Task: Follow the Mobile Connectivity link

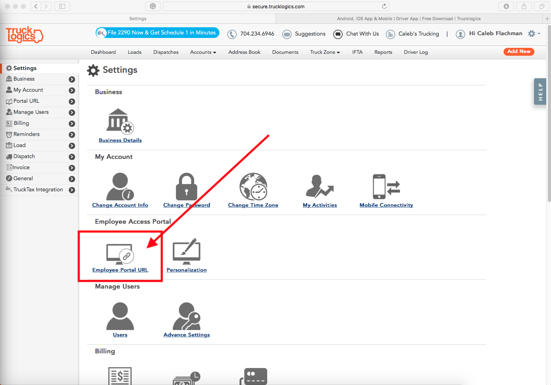Action: (386, 205)
